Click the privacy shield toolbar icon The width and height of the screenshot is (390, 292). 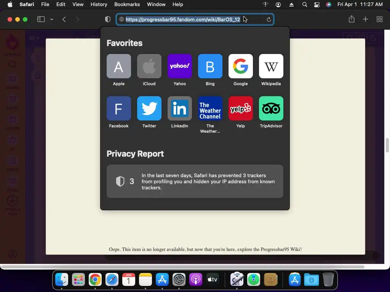pyautogui.click(x=108, y=19)
